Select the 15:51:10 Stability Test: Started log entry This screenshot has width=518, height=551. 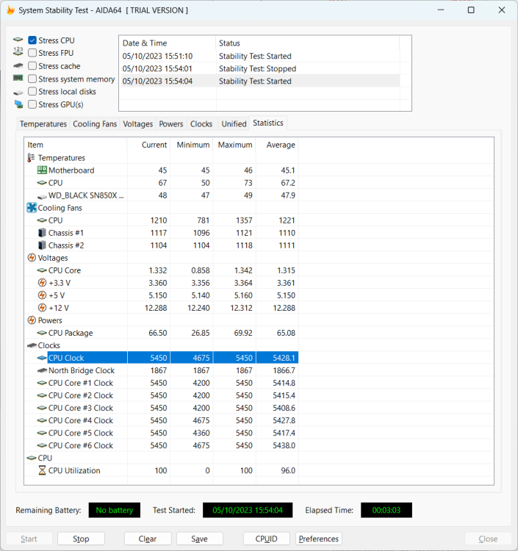click(x=259, y=56)
